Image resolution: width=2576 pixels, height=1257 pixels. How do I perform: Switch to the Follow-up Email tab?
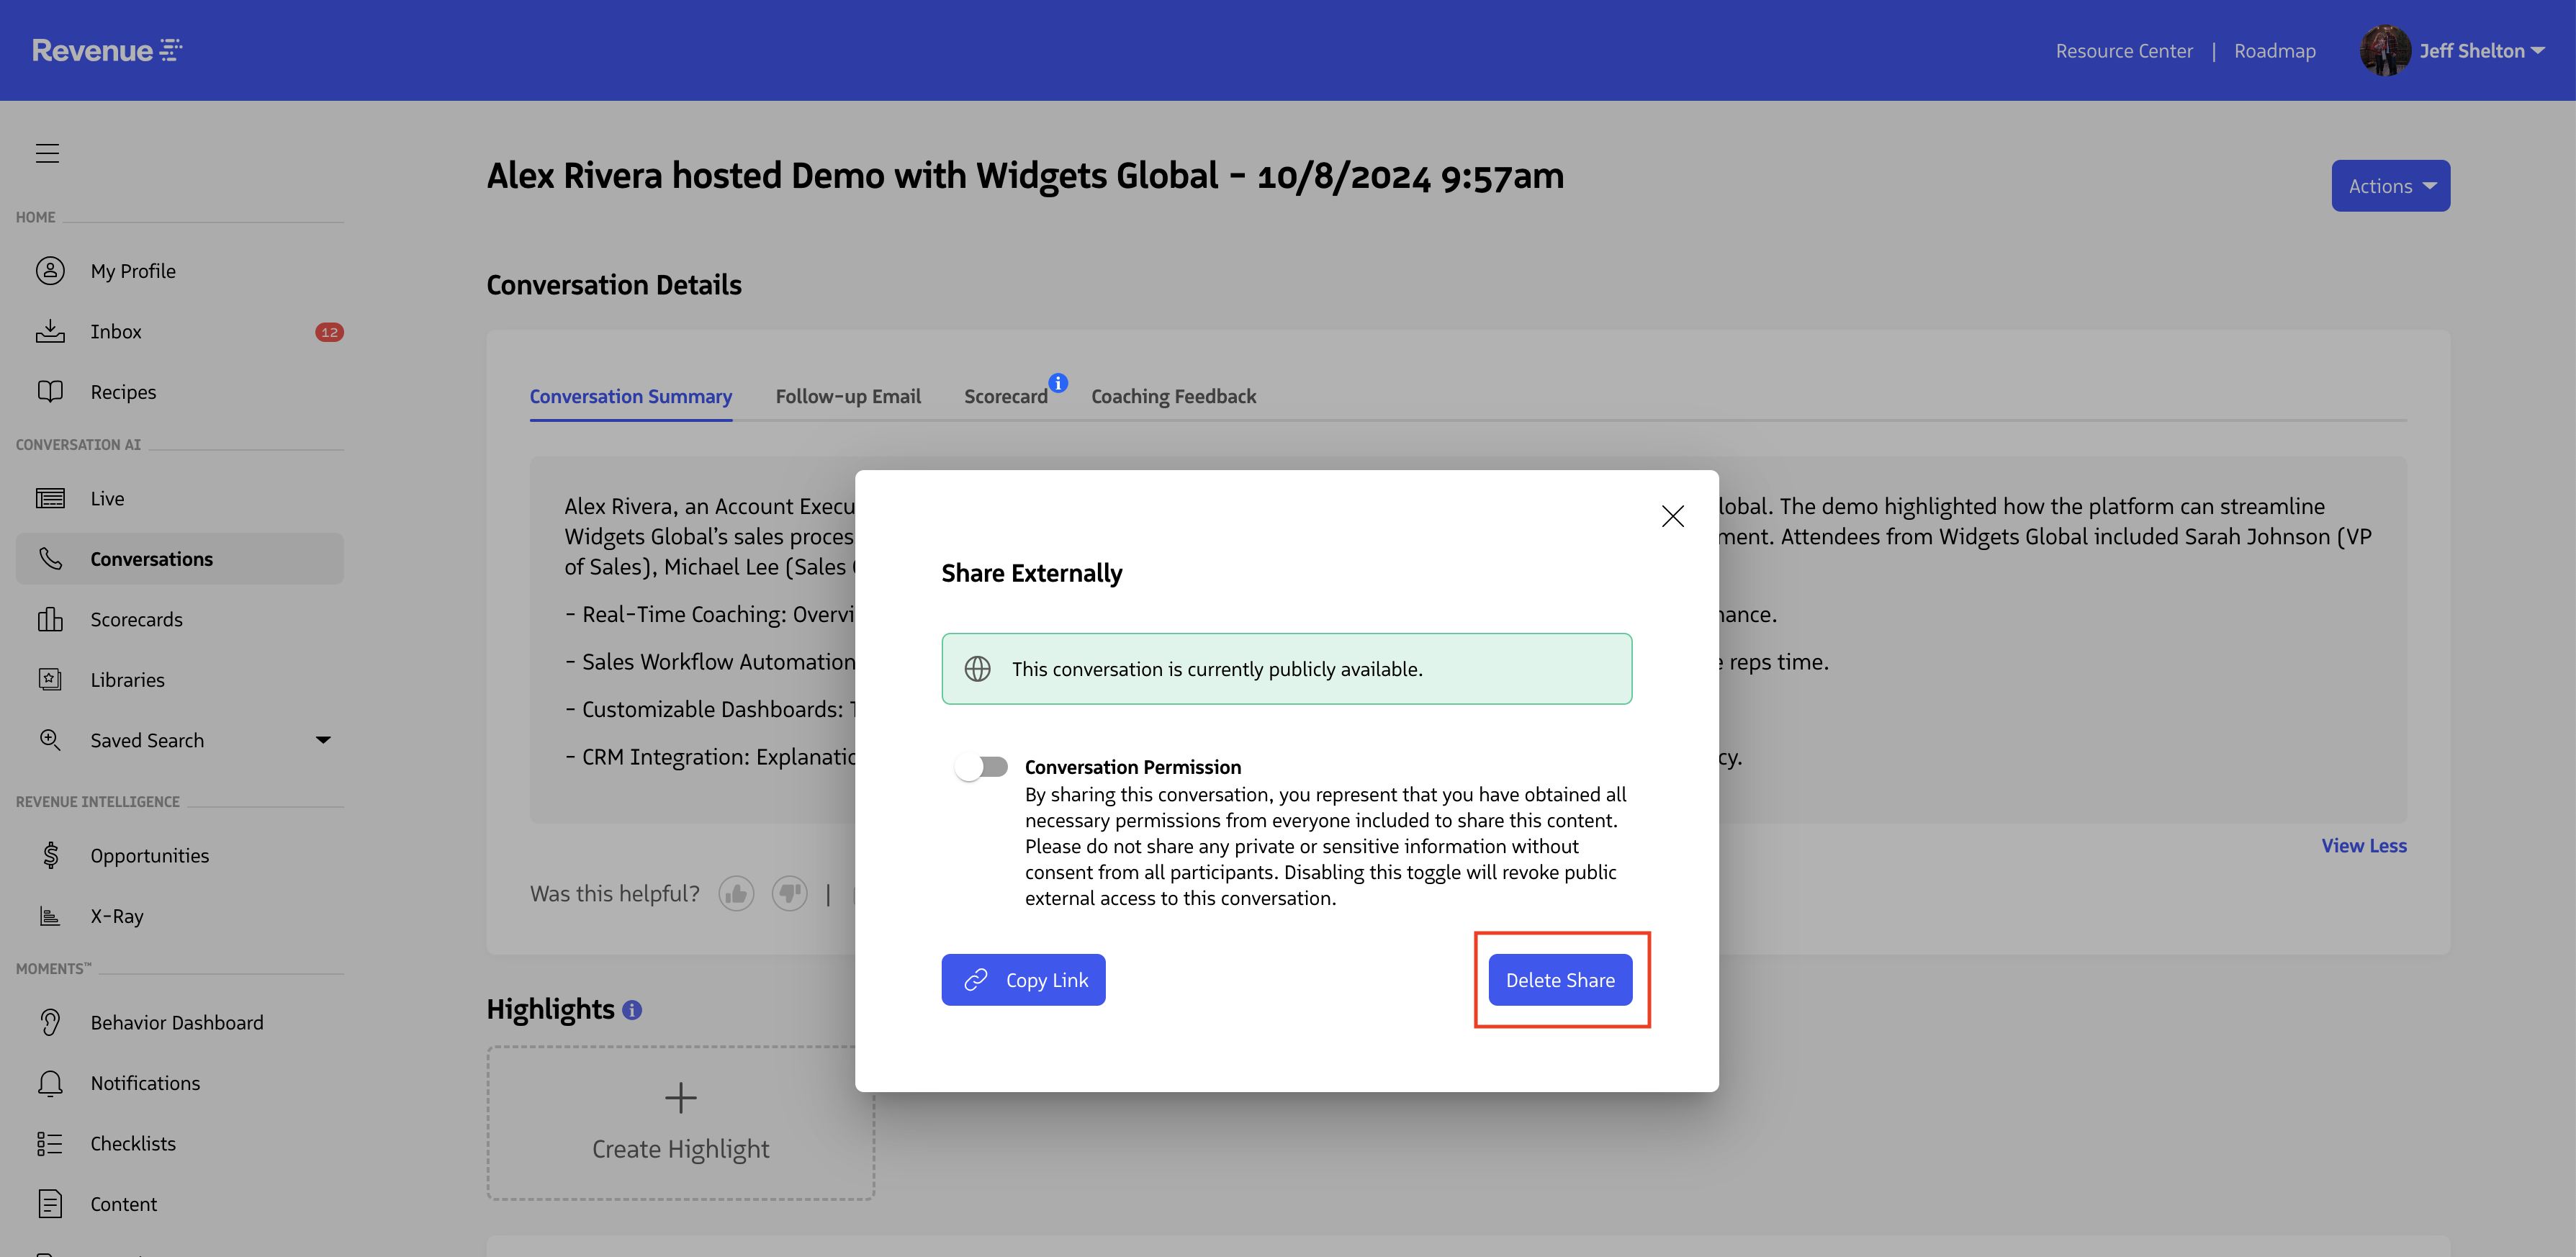click(x=848, y=396)
